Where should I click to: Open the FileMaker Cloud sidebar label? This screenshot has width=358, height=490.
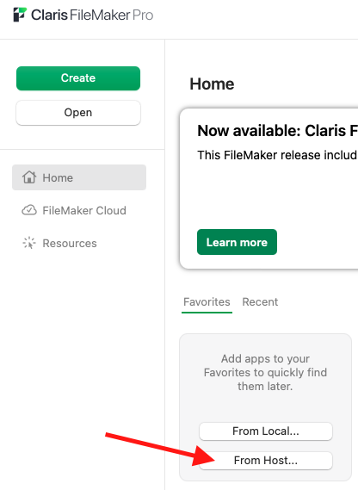click(x=84, y=210)
